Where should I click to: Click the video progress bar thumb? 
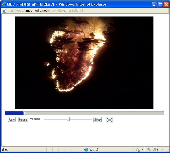25,113
